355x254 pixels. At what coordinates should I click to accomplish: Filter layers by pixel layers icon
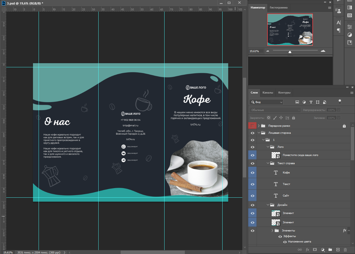pos(297,102)
